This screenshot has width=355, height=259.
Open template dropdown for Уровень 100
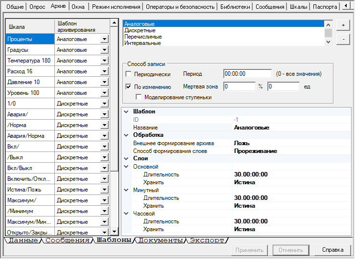pyautogui.click(x=104, y=93)
